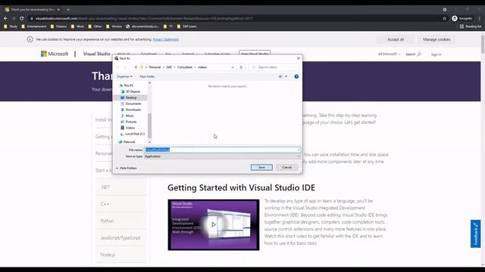This screenshot has height=272, width=485.
Task: Click the navigation pane scrollbar thumb
Action: click(x=150, y=126)
